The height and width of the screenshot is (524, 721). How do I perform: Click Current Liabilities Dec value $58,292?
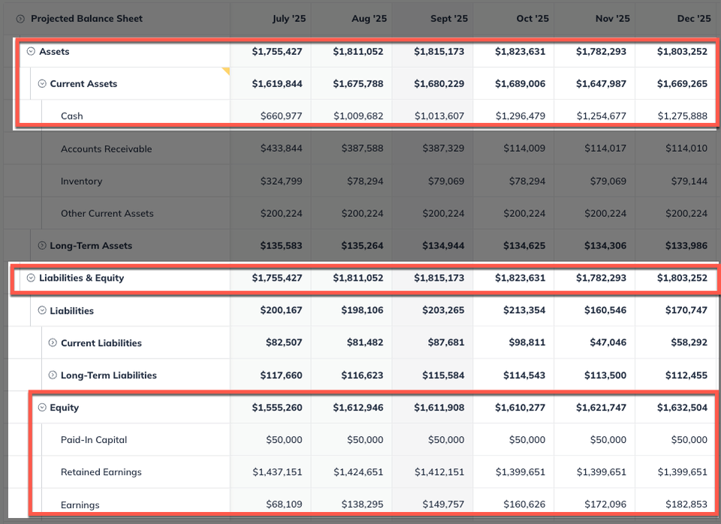pos(689,342)
